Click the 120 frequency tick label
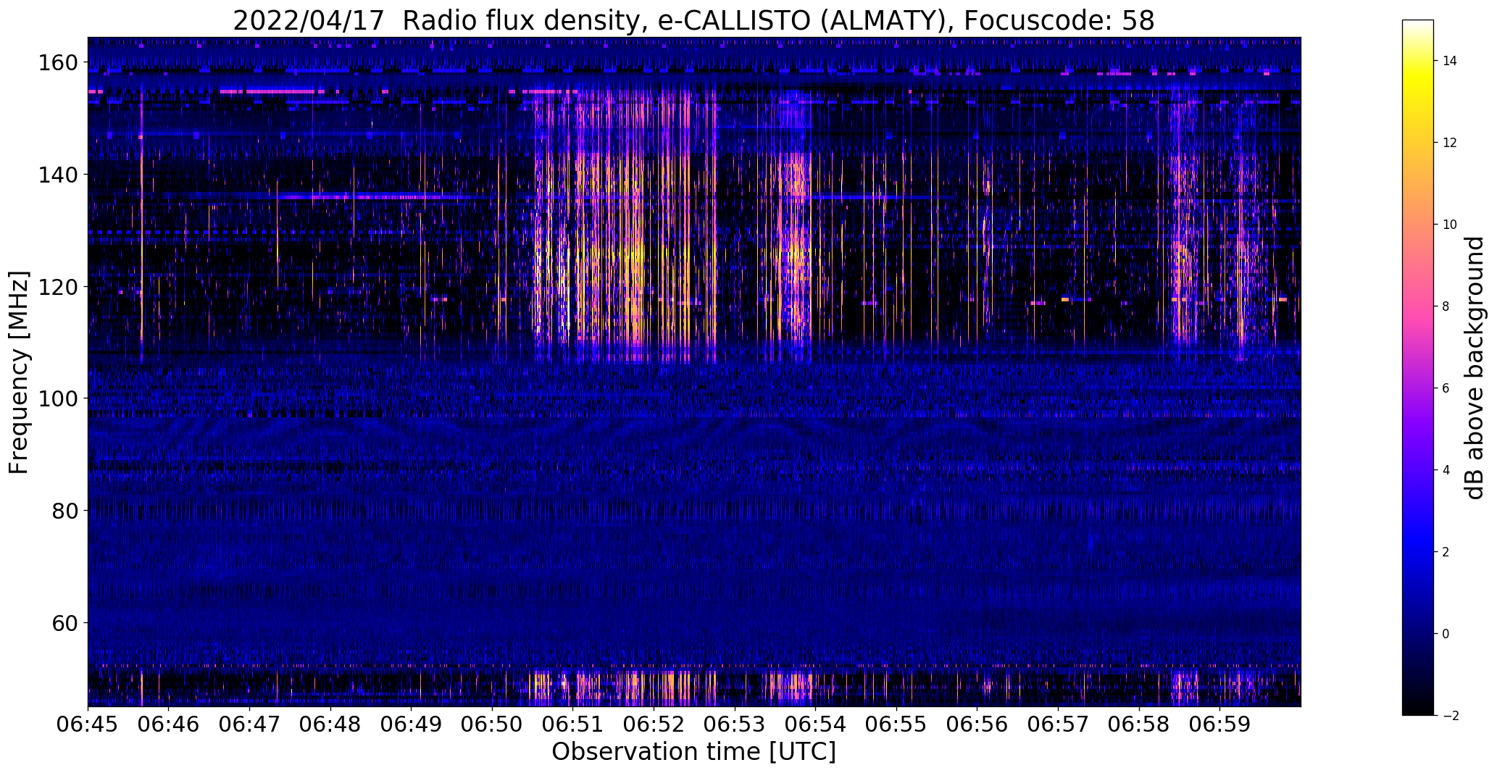The height and width of the screenshot is (773, 1497). click(59, 287)
